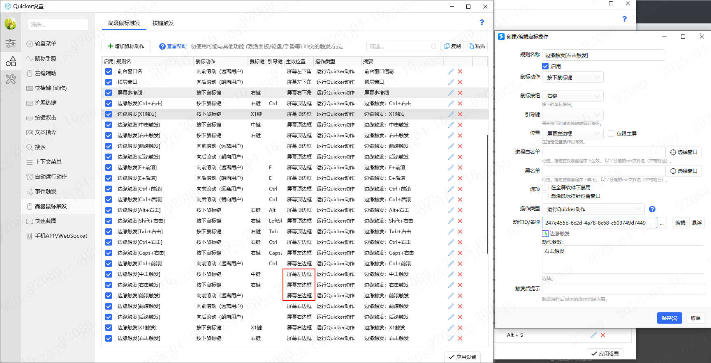Viewport: 711px width, 363px height.
Task: Open the 操作类型 dropdown showing 运行Quicker动作
Action: 593,209
